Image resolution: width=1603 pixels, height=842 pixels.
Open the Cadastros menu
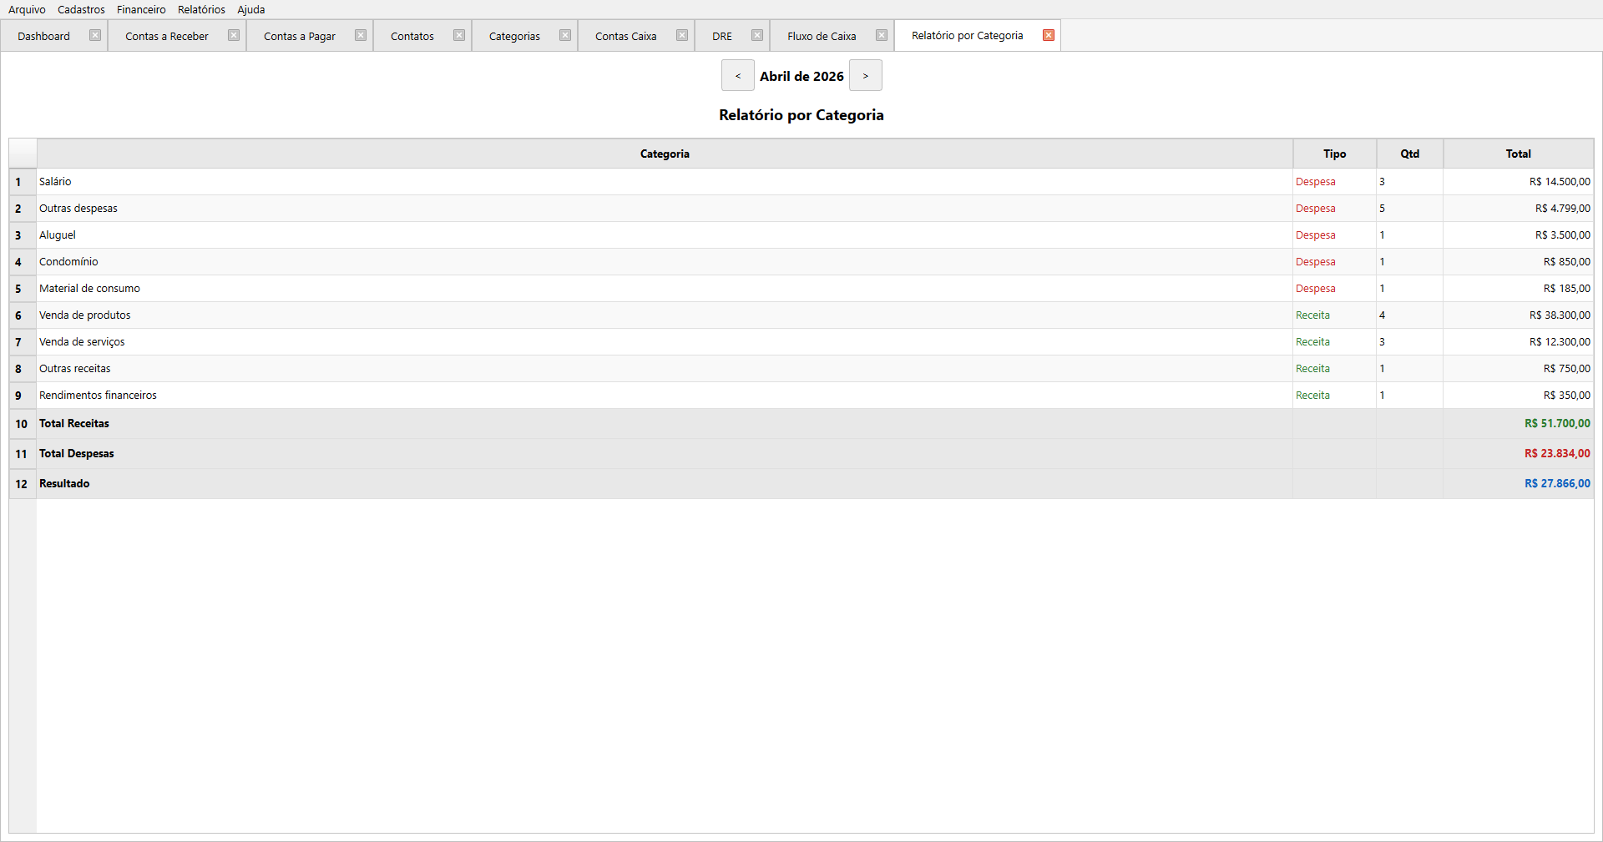point(81,10)
